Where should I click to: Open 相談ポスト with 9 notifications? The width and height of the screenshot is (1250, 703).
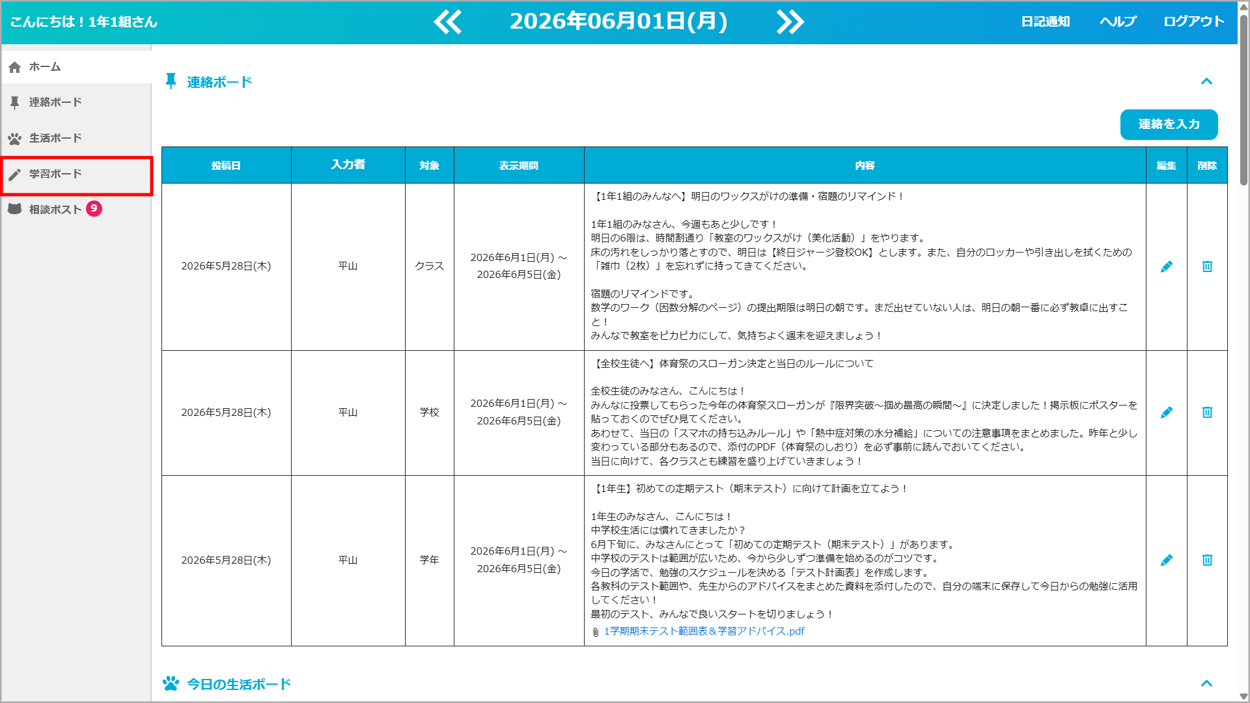[x=76, y=209]
